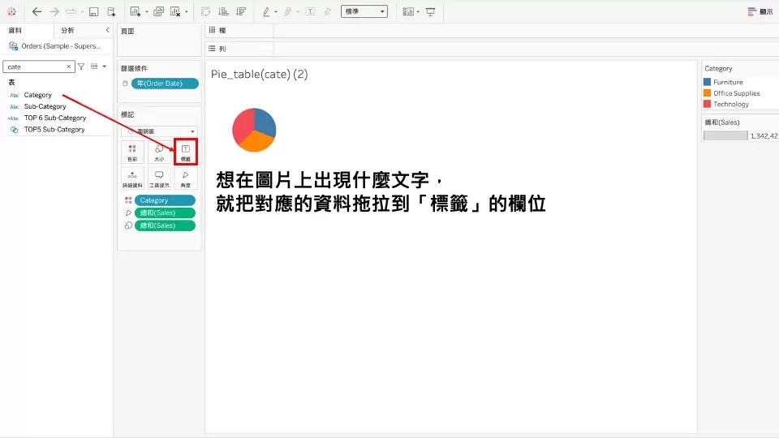The width and height of the screenshot is (779, 438).
Task: Click the new worksheet icon
Action: (135, 11)
